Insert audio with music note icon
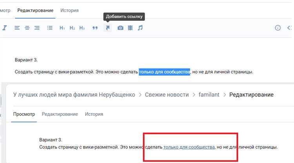Viewport: 294px width, 163px height. coord(140,28)
